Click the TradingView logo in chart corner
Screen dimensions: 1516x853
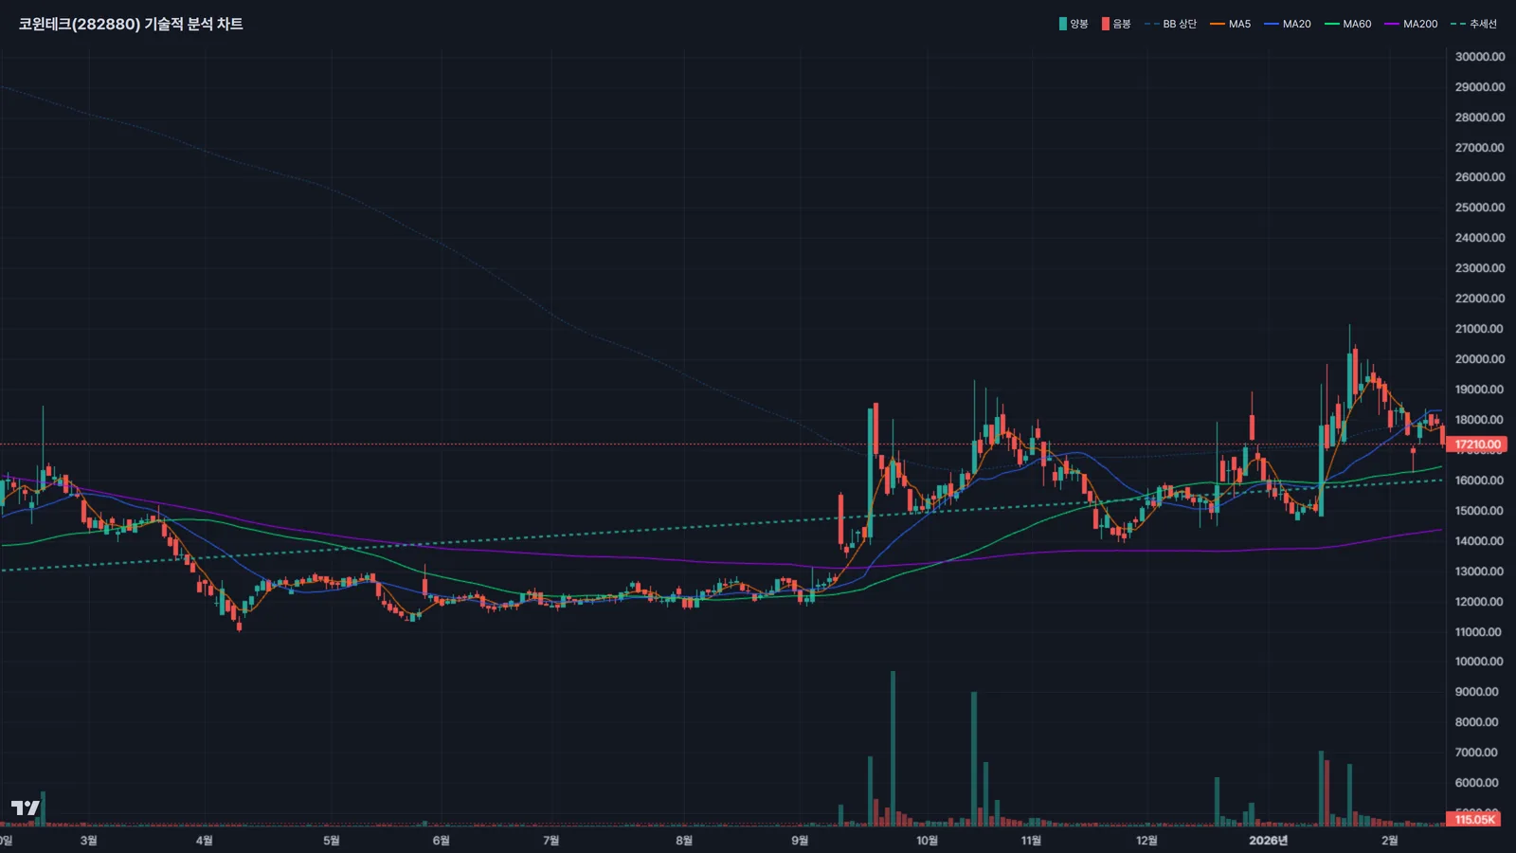tap(26, 808)
